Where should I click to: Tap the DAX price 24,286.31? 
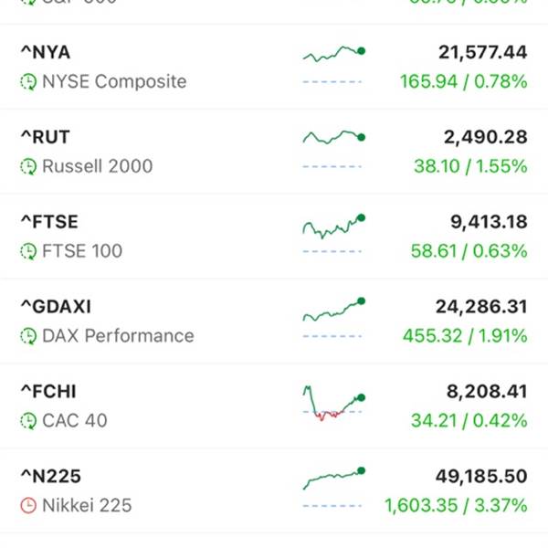(480, 306)
